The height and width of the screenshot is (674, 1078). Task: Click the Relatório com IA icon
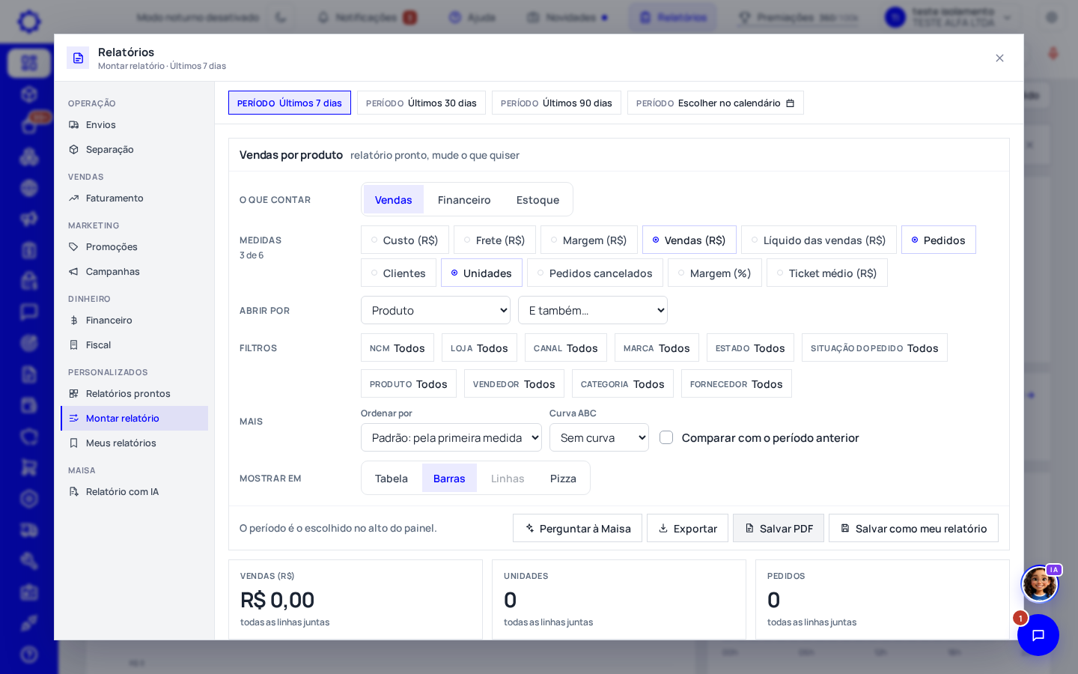click(73, 492)
